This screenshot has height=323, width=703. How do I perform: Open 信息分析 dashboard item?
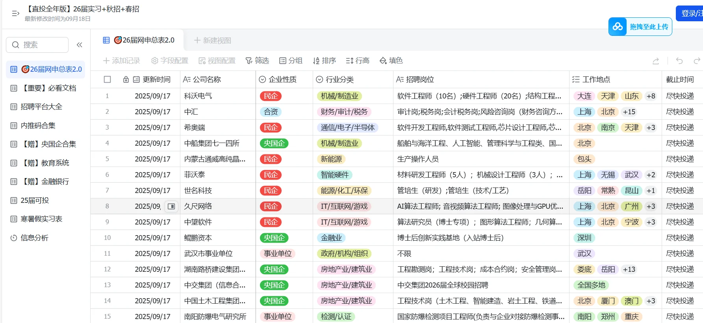pos(46,238)
